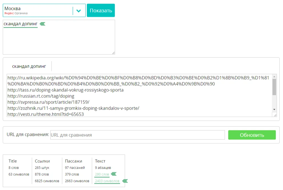Viewport: 283px width, 190px height.
Task: Click the Пассажи column header
Action: pos(73,161)
